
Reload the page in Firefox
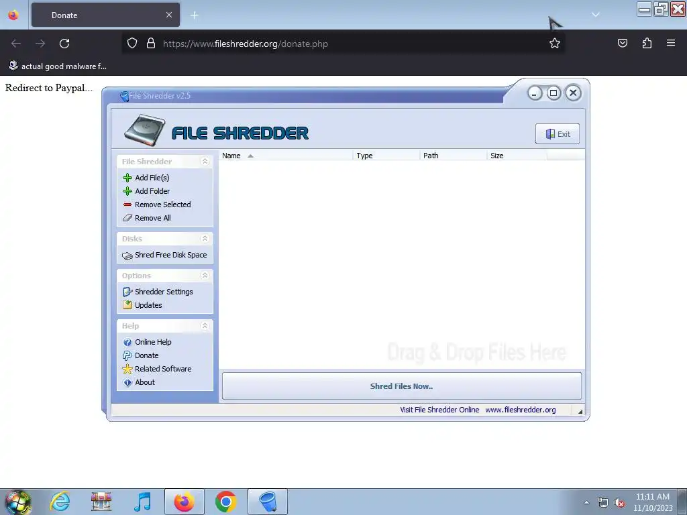(64, 44)
